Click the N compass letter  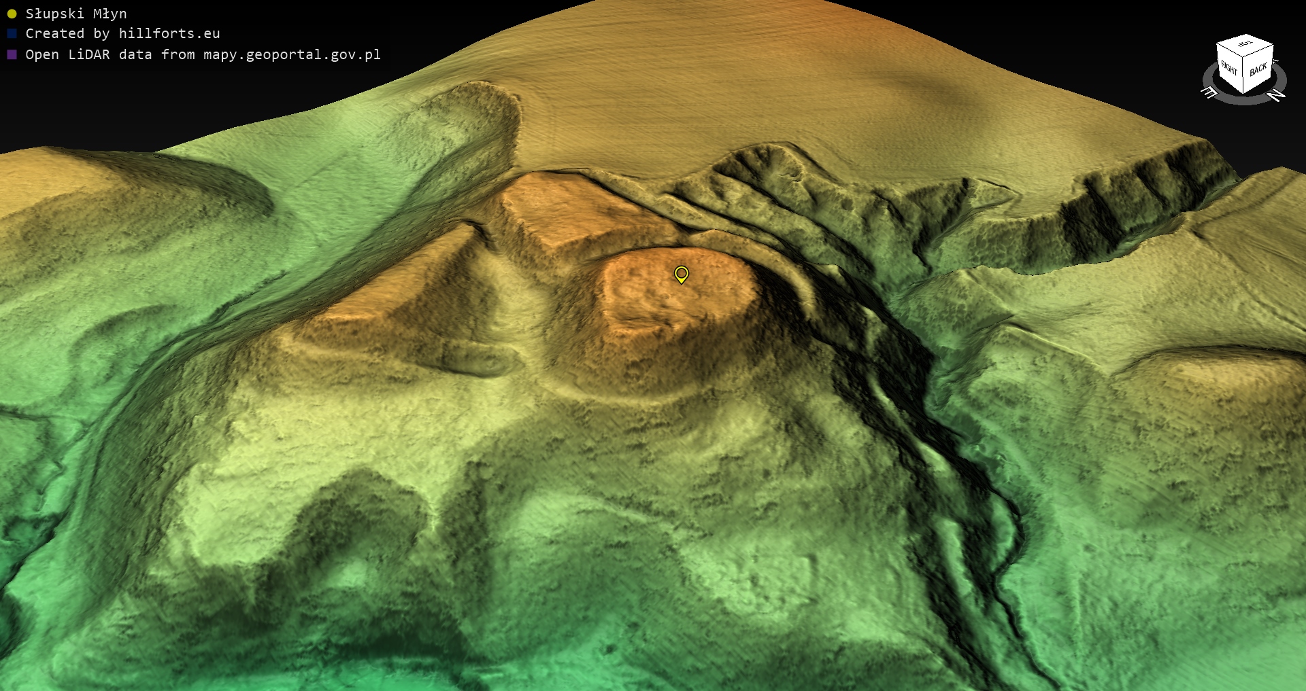[1277, 95]
